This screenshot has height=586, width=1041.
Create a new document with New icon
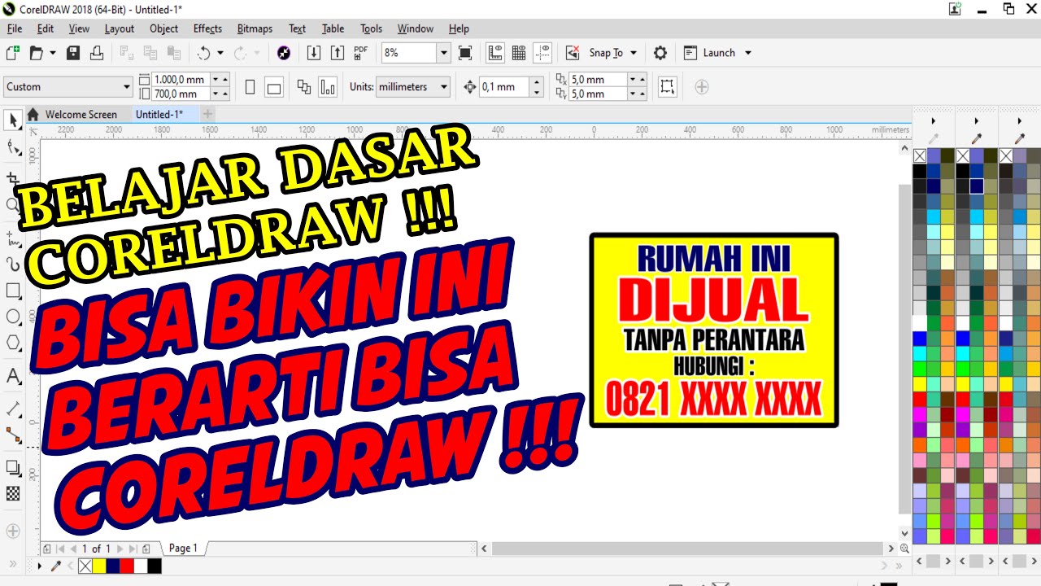coord(12,53)
